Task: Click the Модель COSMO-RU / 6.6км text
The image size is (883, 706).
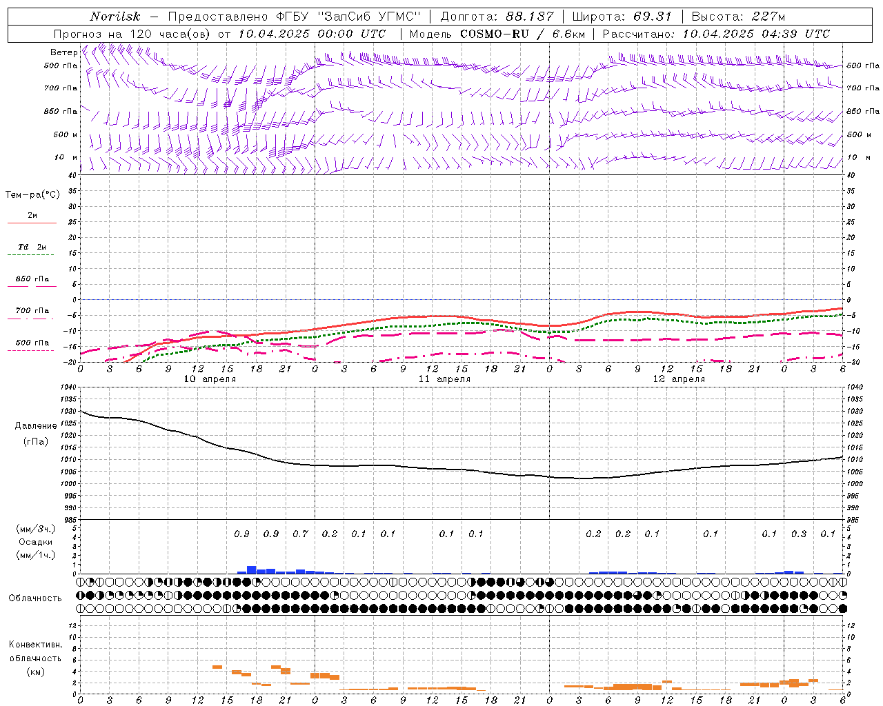Action: (497, 34)
